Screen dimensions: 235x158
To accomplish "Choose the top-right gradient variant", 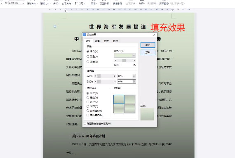I will (130, 99).
